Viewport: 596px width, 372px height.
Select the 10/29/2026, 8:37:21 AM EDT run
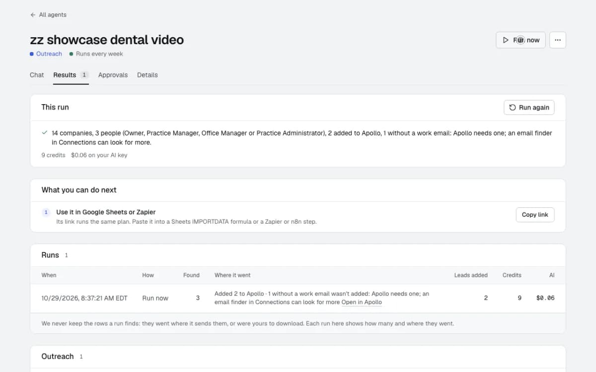point(298,298)
